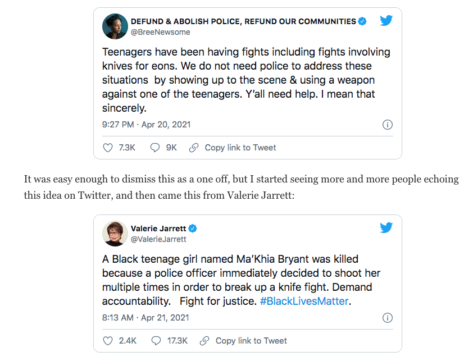Like Bree Newsome's tweet with the heart icon

pyautogui.click(x=108, y=148)
